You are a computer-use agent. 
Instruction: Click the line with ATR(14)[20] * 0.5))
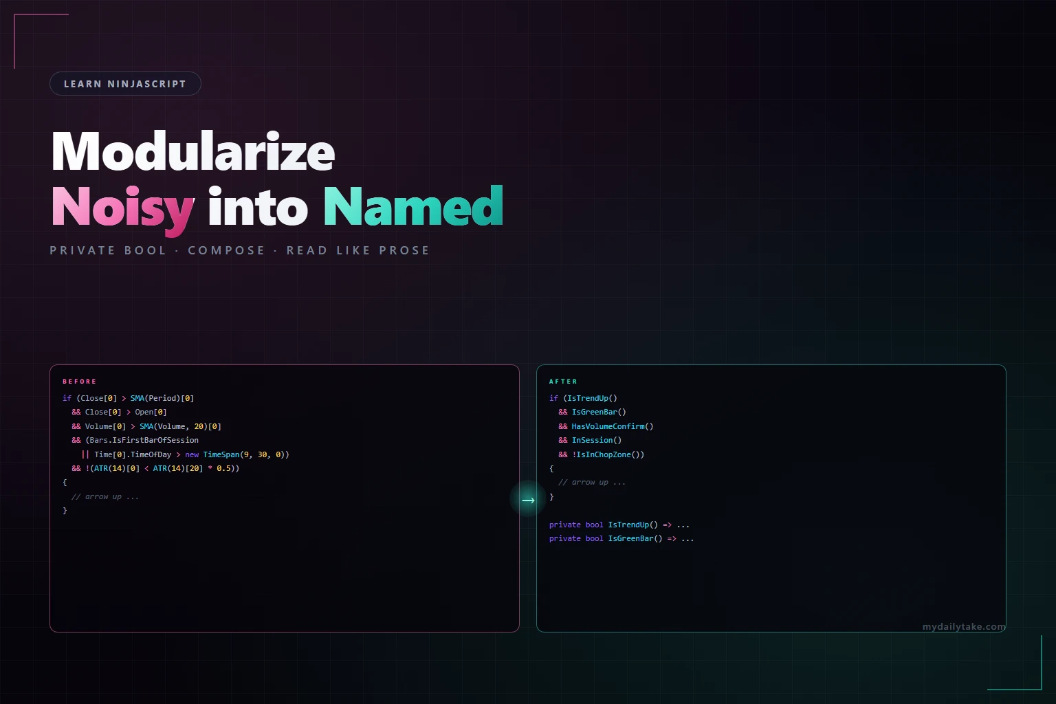155,468
